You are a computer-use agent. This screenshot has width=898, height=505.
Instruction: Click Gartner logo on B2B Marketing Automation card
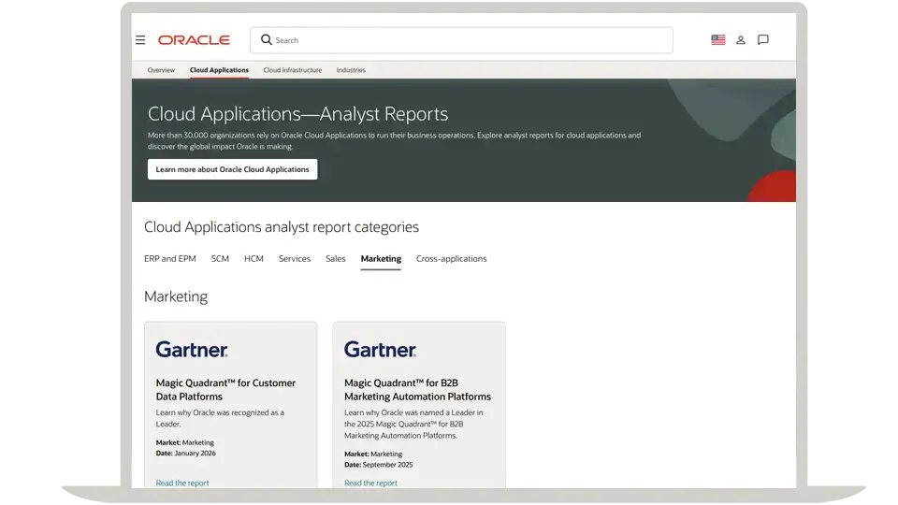[x=381, y=349]
